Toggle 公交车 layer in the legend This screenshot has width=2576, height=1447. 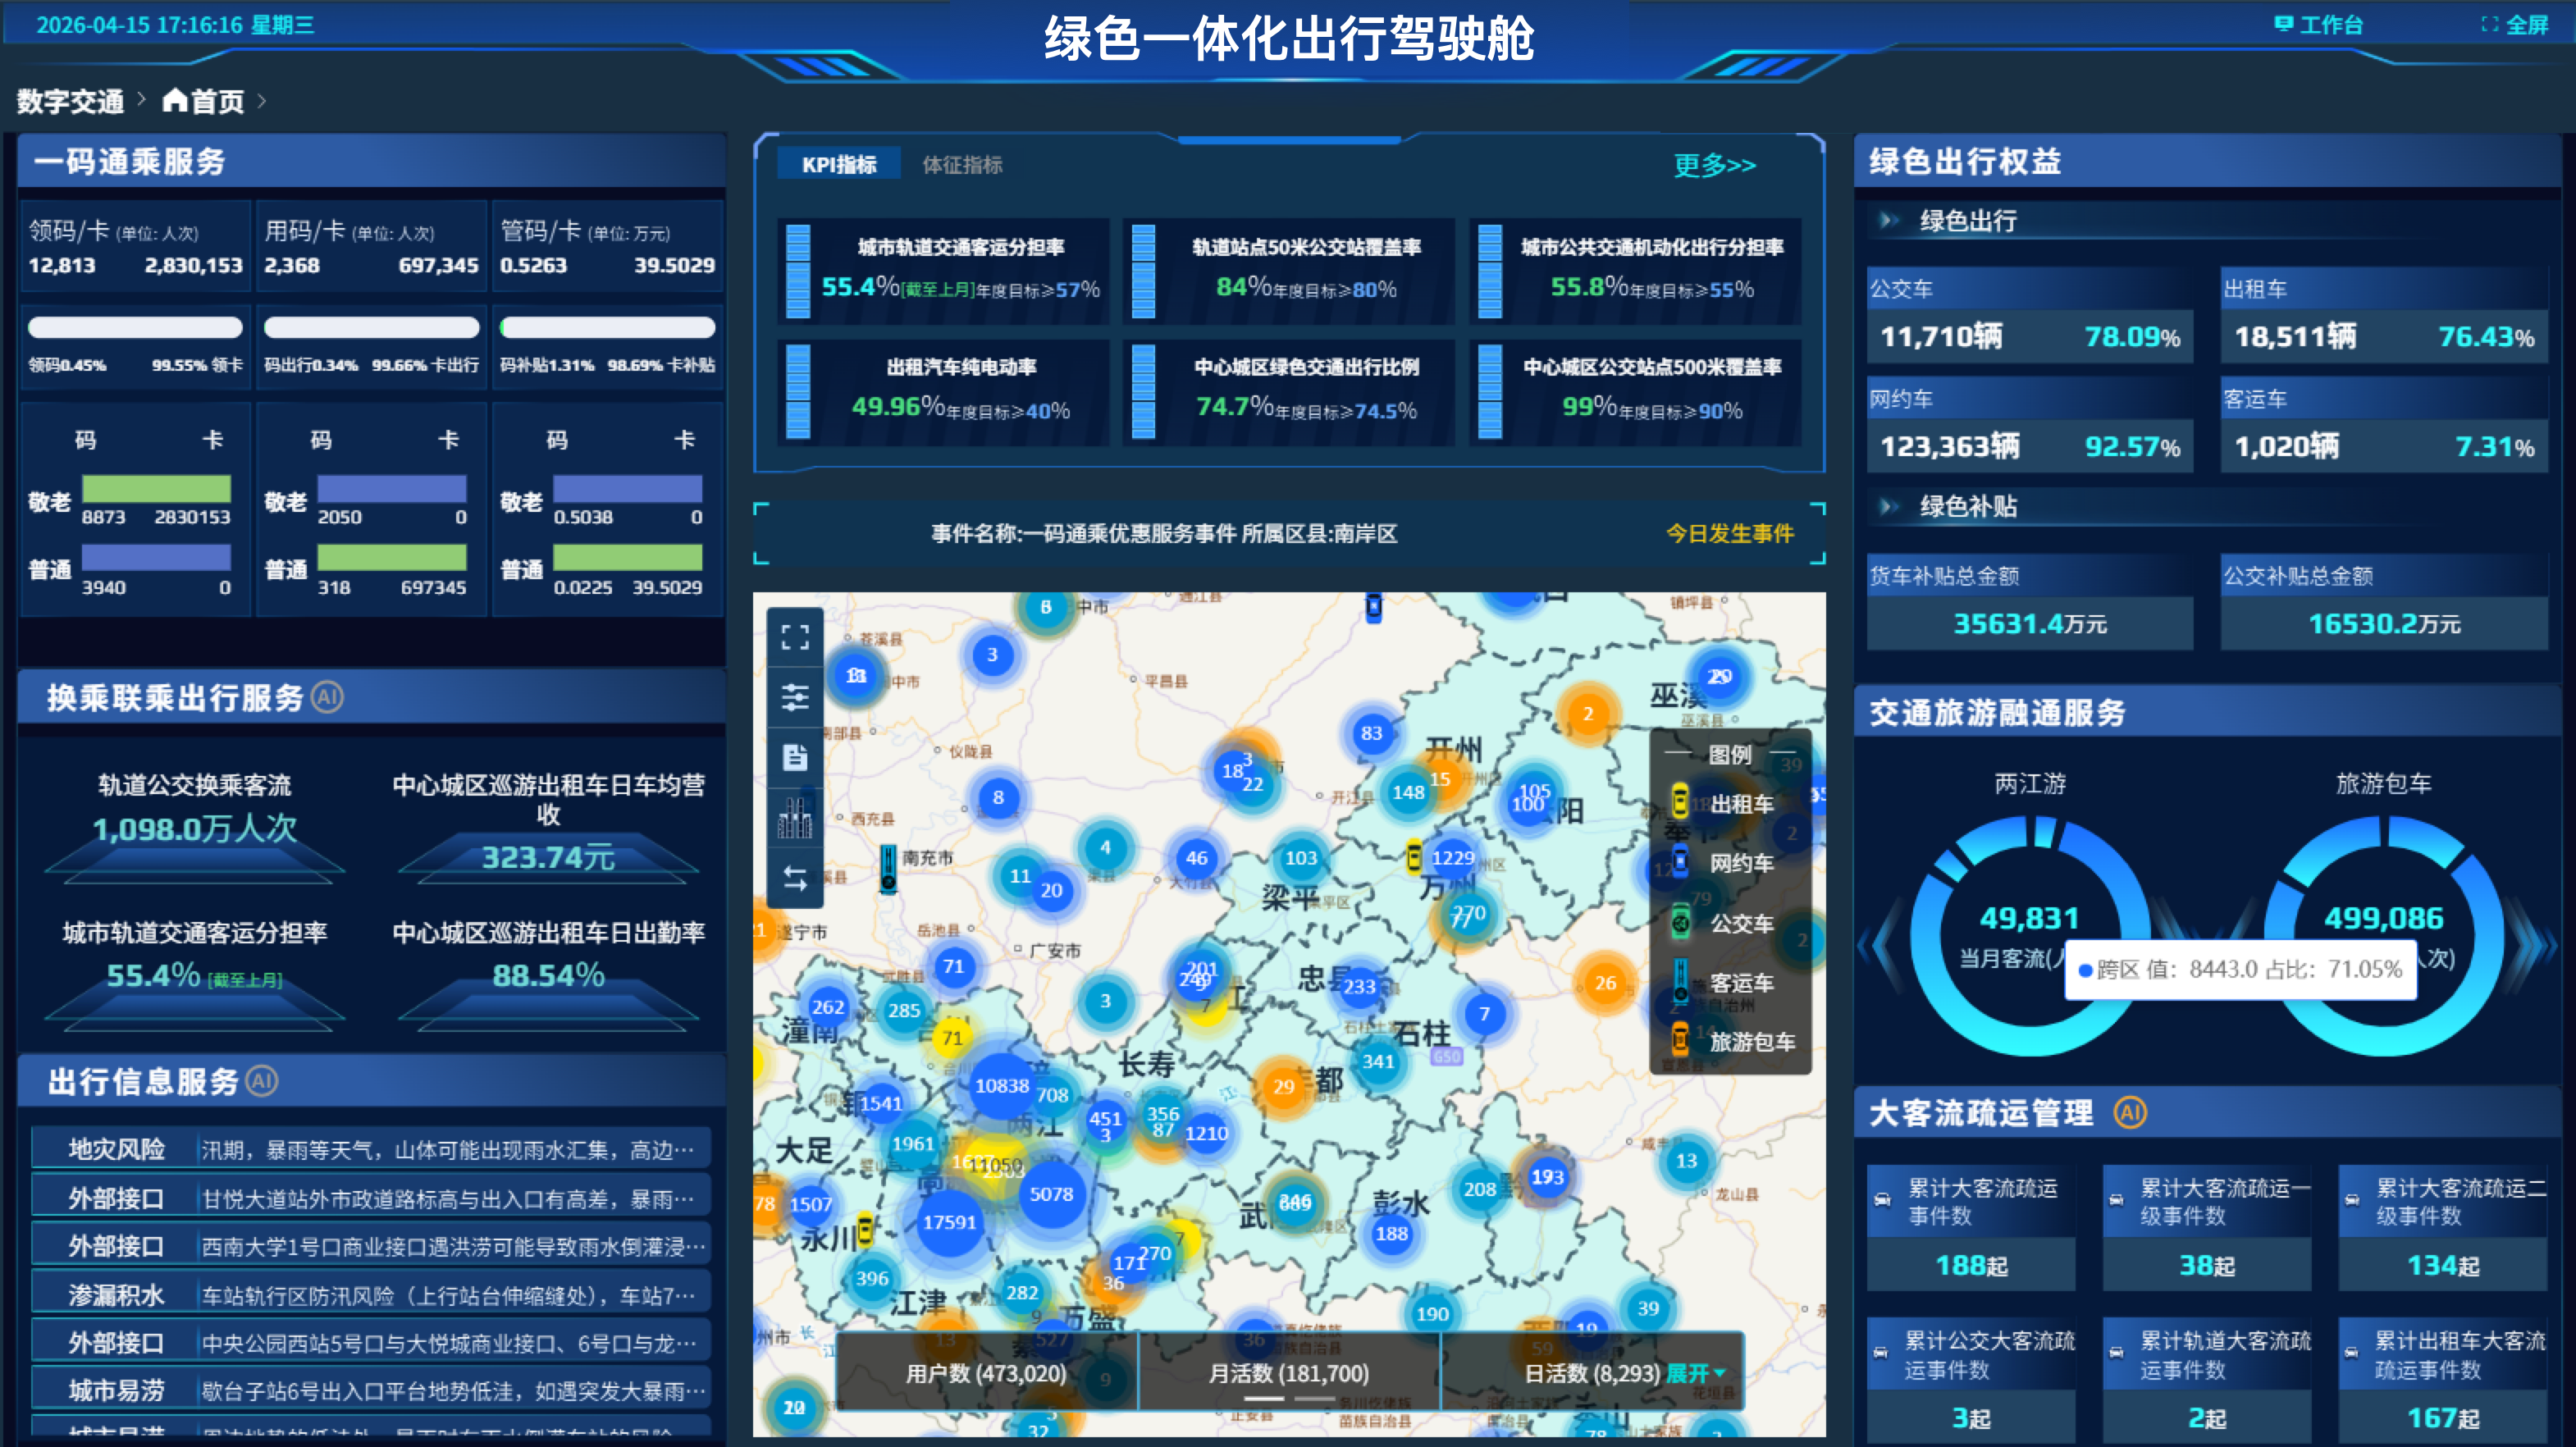(1740, 923)
